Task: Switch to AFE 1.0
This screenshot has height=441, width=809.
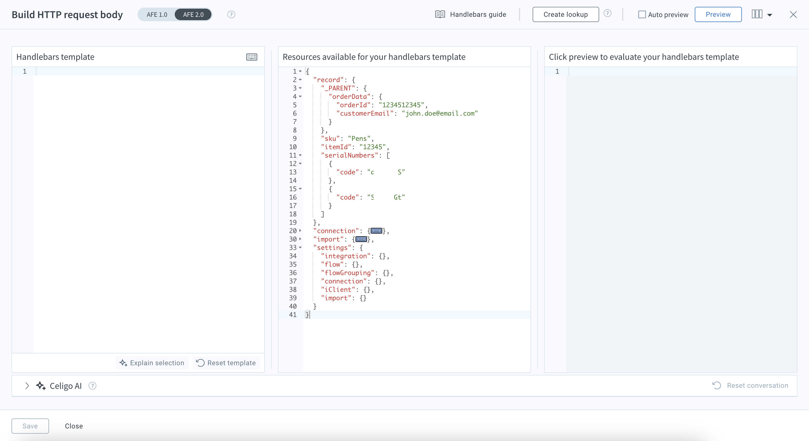Action: (157, 14)
